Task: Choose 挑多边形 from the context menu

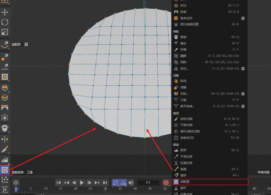Action: coord(210,18)
